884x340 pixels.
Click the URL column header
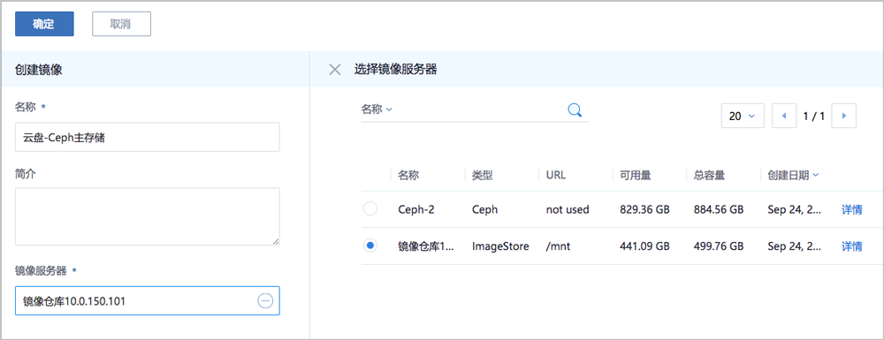click(556, 175)
